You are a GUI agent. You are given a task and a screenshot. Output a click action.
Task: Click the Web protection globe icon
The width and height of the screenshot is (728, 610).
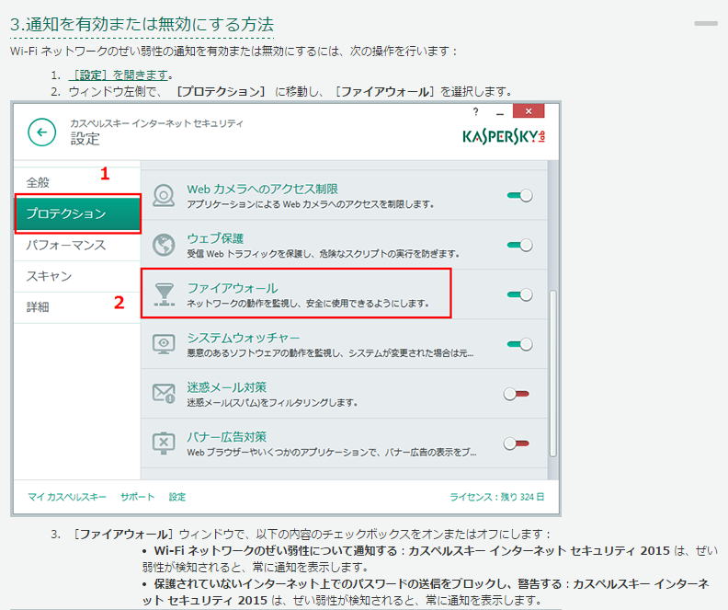[164, 245]
